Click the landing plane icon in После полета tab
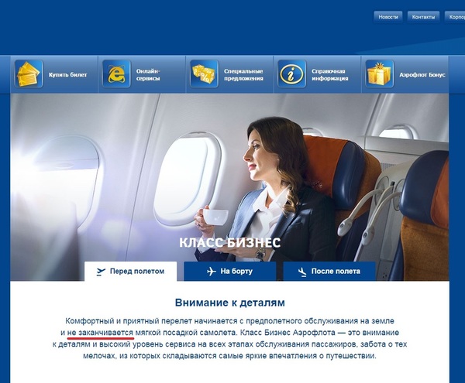465x383 pixels. pyautogui.click(x=302, y=272)
